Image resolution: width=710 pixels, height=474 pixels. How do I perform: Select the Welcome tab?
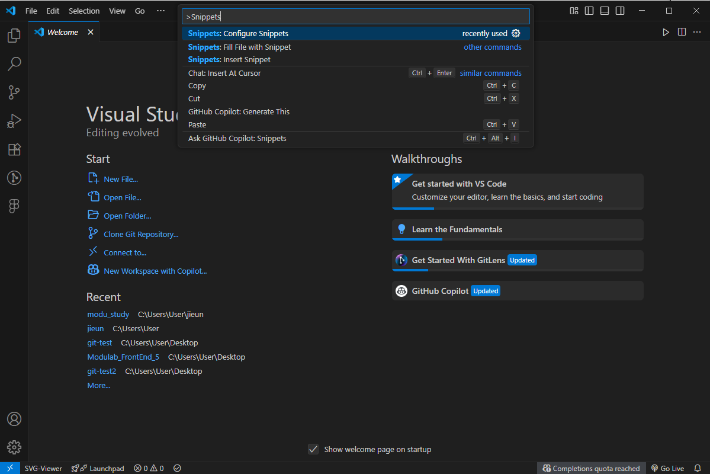tap(63, 32)
